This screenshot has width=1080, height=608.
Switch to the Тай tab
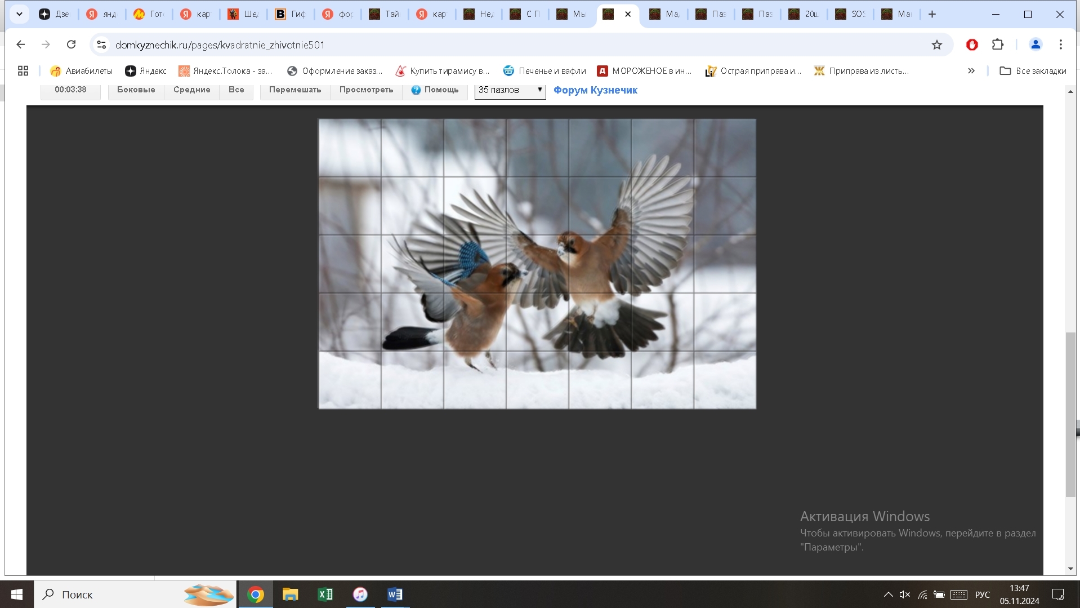pyautogui.click(x=384, y=14)
